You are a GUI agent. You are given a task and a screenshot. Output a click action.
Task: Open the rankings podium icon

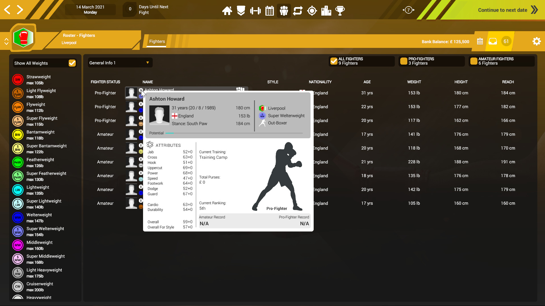tap(326, 10)
